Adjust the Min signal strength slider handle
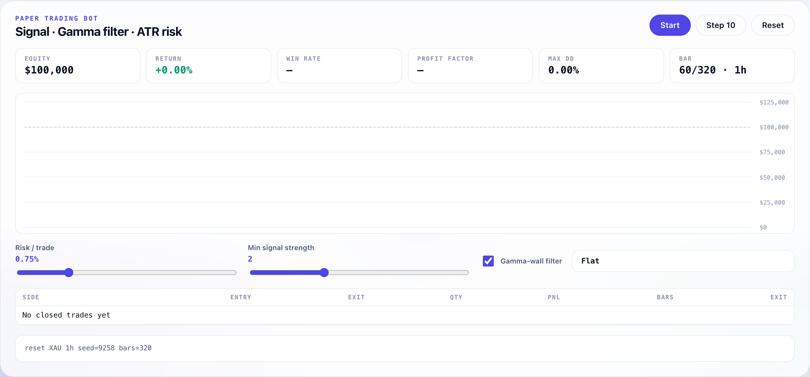810x377 pixels. [x=324, y=273]
